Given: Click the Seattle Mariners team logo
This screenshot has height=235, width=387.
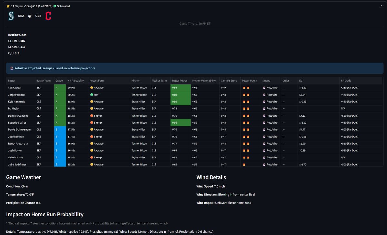Looking at the screenshot, I should (x=11, y=16).
